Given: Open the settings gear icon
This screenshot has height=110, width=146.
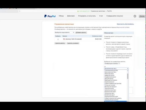Looking at the screenshot, I should tap(135, 16).
